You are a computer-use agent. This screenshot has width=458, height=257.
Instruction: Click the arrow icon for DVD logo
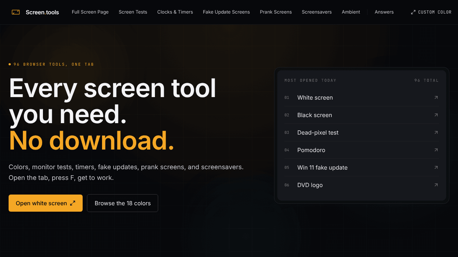(x=436, y=185)
